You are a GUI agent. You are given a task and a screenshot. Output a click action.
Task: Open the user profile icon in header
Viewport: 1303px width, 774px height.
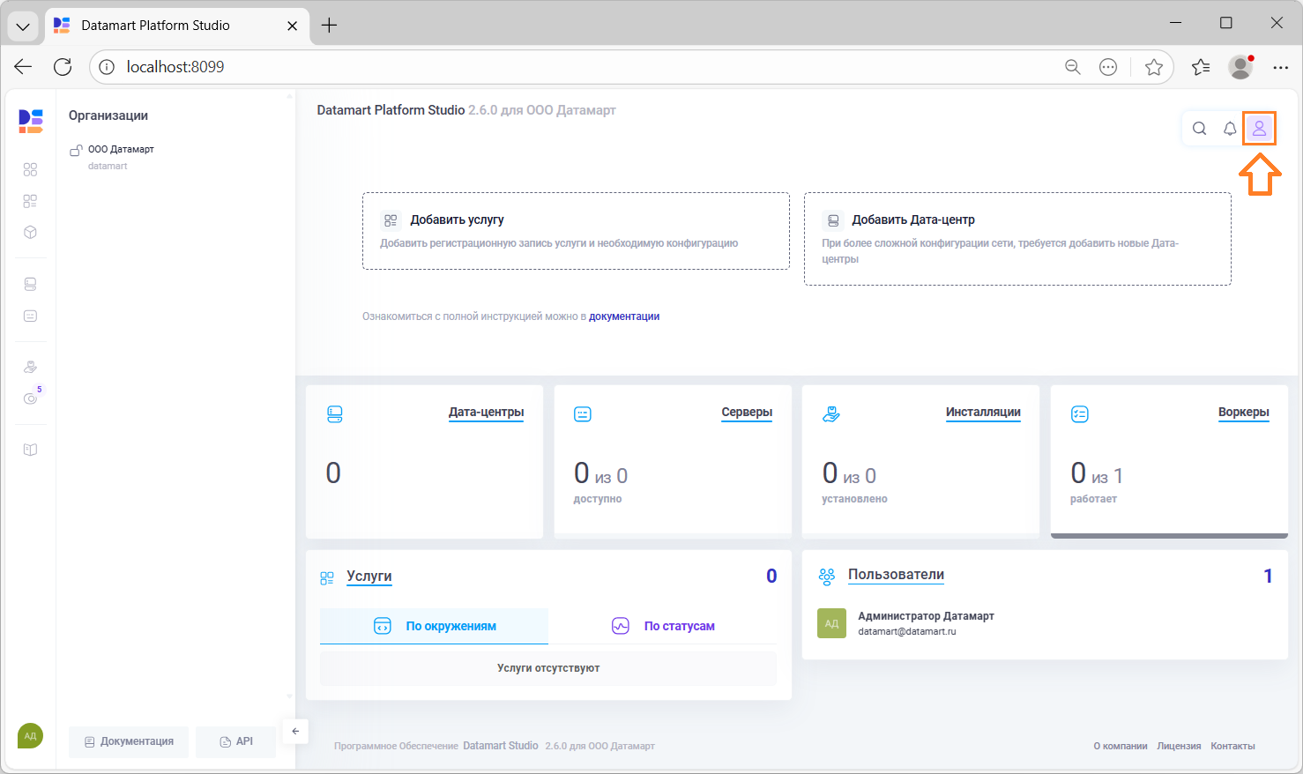coord(1260,129)
